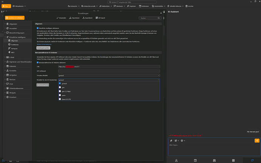The image size is (261, 163).
Task: Click the paperclip icon in KI-Assistent
Action: (171, 141)
